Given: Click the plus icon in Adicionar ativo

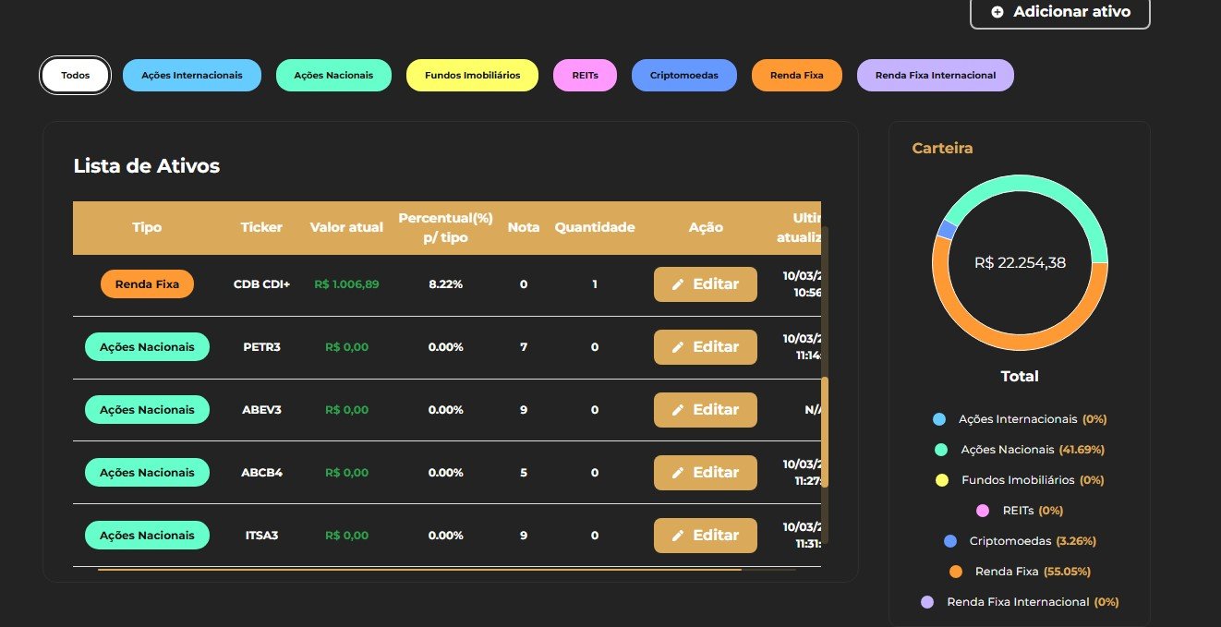Looking at the screenshot, I should point(997,12).
